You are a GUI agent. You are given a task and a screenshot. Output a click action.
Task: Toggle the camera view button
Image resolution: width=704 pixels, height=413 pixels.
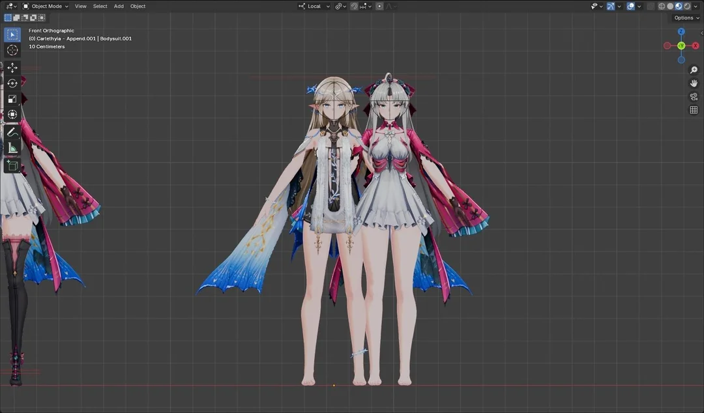coord(694,96)
